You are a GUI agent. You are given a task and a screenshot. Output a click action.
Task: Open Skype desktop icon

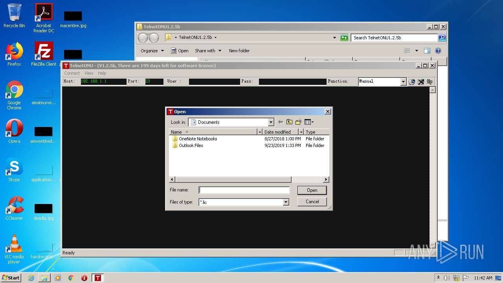[x=14, y=170]
